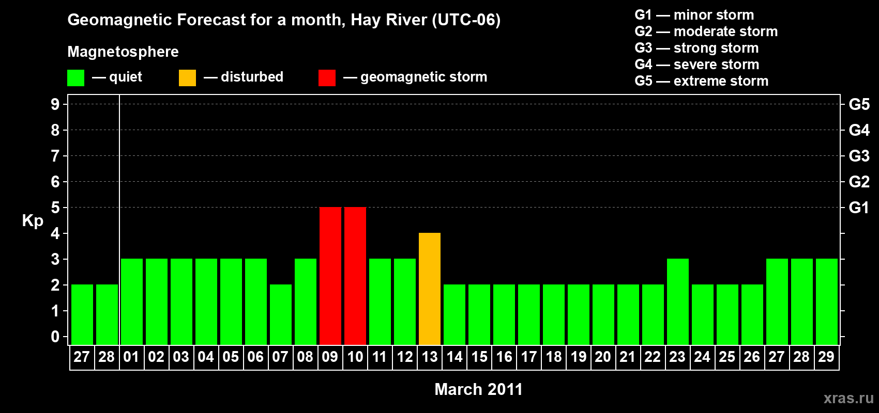Click the Kp value '9' on the left axis
Image resolution: width=879 pixels, height=413 pixels.
tap(55, 104)
